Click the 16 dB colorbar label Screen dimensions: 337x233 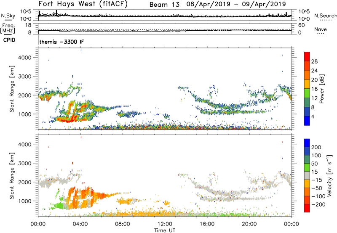coord(314,89)
